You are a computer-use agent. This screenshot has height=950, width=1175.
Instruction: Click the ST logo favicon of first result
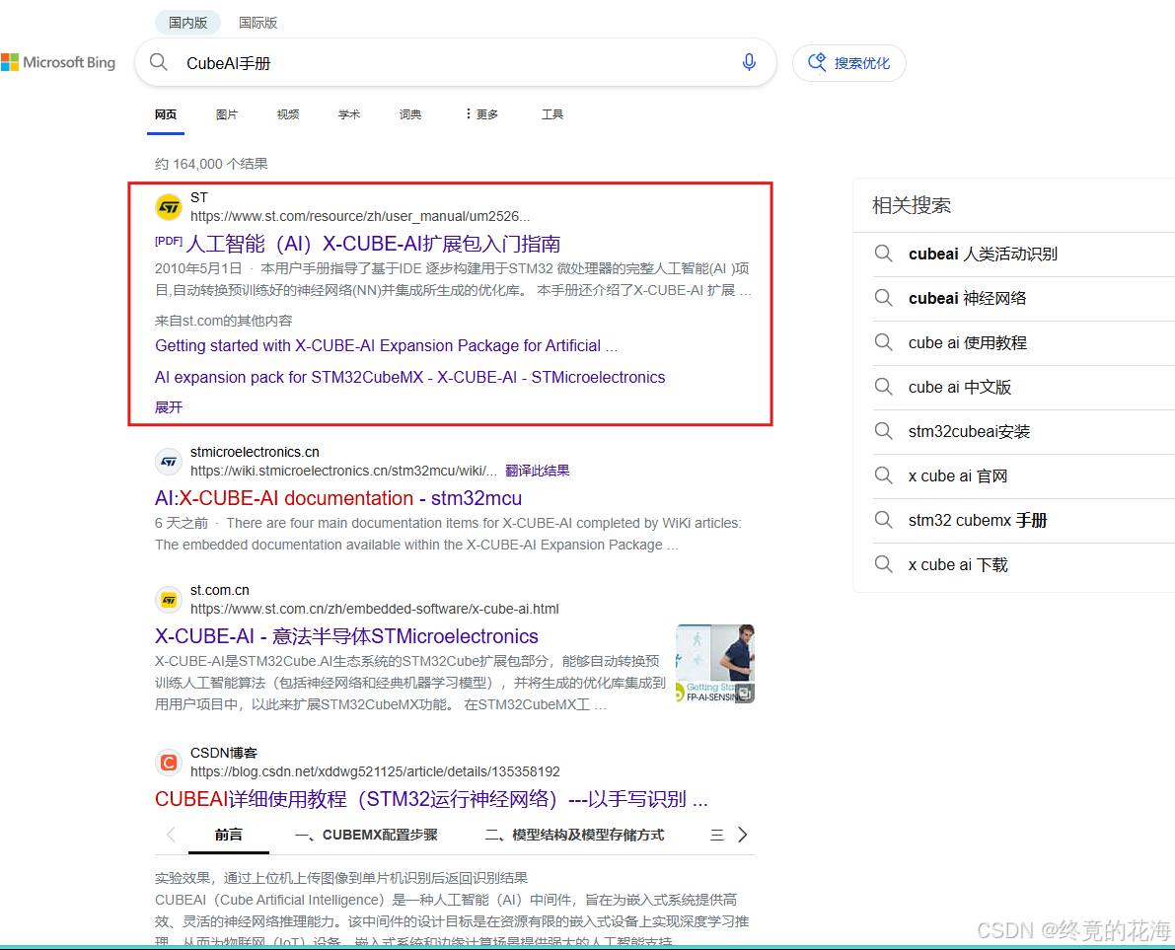tap(169, 207)
